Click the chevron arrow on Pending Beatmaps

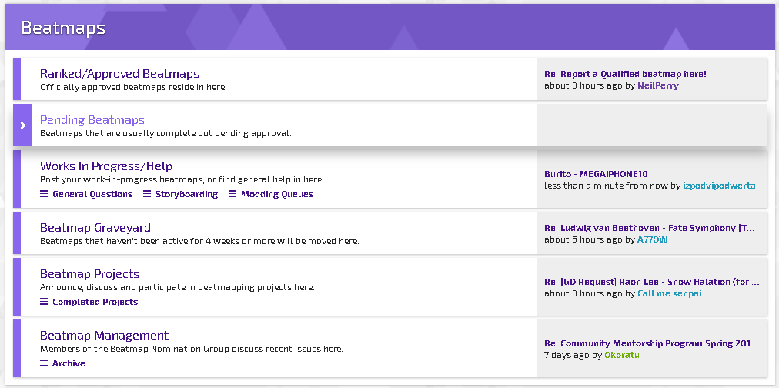pyautogui.click(x=23, y=125)
